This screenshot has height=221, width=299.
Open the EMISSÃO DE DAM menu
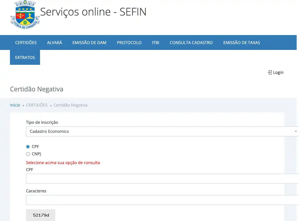click(89, 43)
